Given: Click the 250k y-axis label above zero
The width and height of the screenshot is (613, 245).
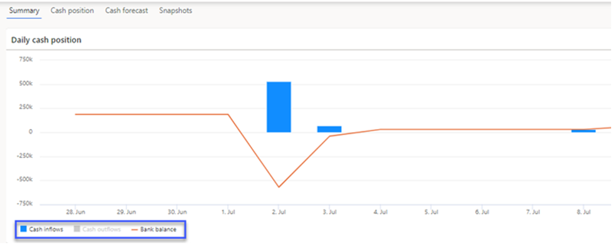Looking at the screenshot, I should pos(26,108).
